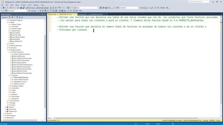Click the Execute button in the SQL editor toolbar
Screen dimensions: 223x125
click(32, 11)
